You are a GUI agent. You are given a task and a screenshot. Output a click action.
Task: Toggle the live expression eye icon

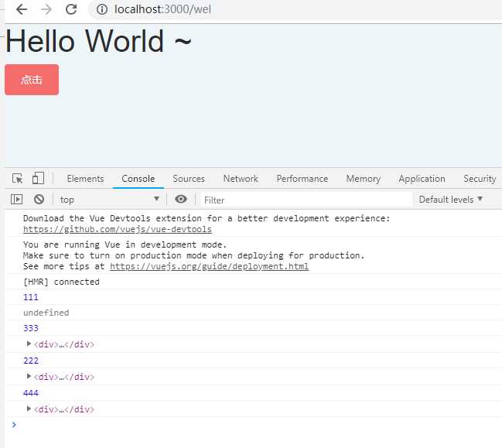(x=181, y=199)
